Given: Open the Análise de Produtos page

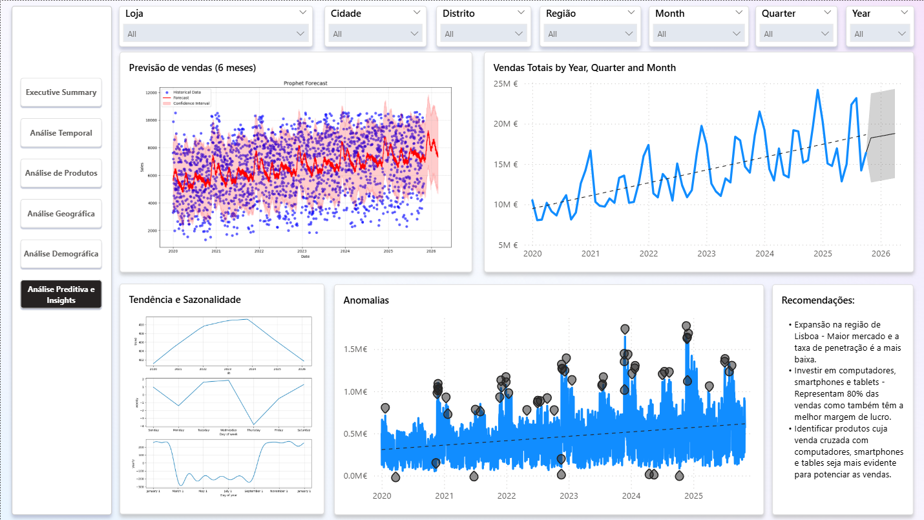Looking at the screenshot, I should pyautogui.click(x=61, y=173).
